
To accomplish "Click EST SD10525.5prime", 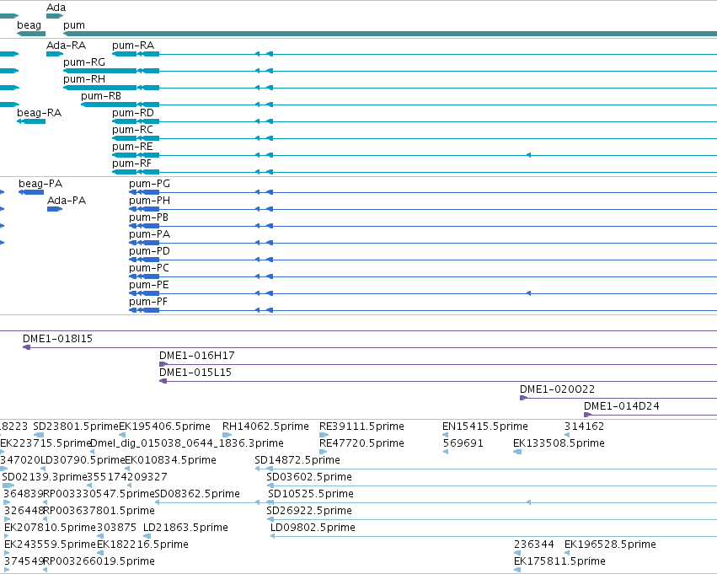I will (x=311, y=495).
